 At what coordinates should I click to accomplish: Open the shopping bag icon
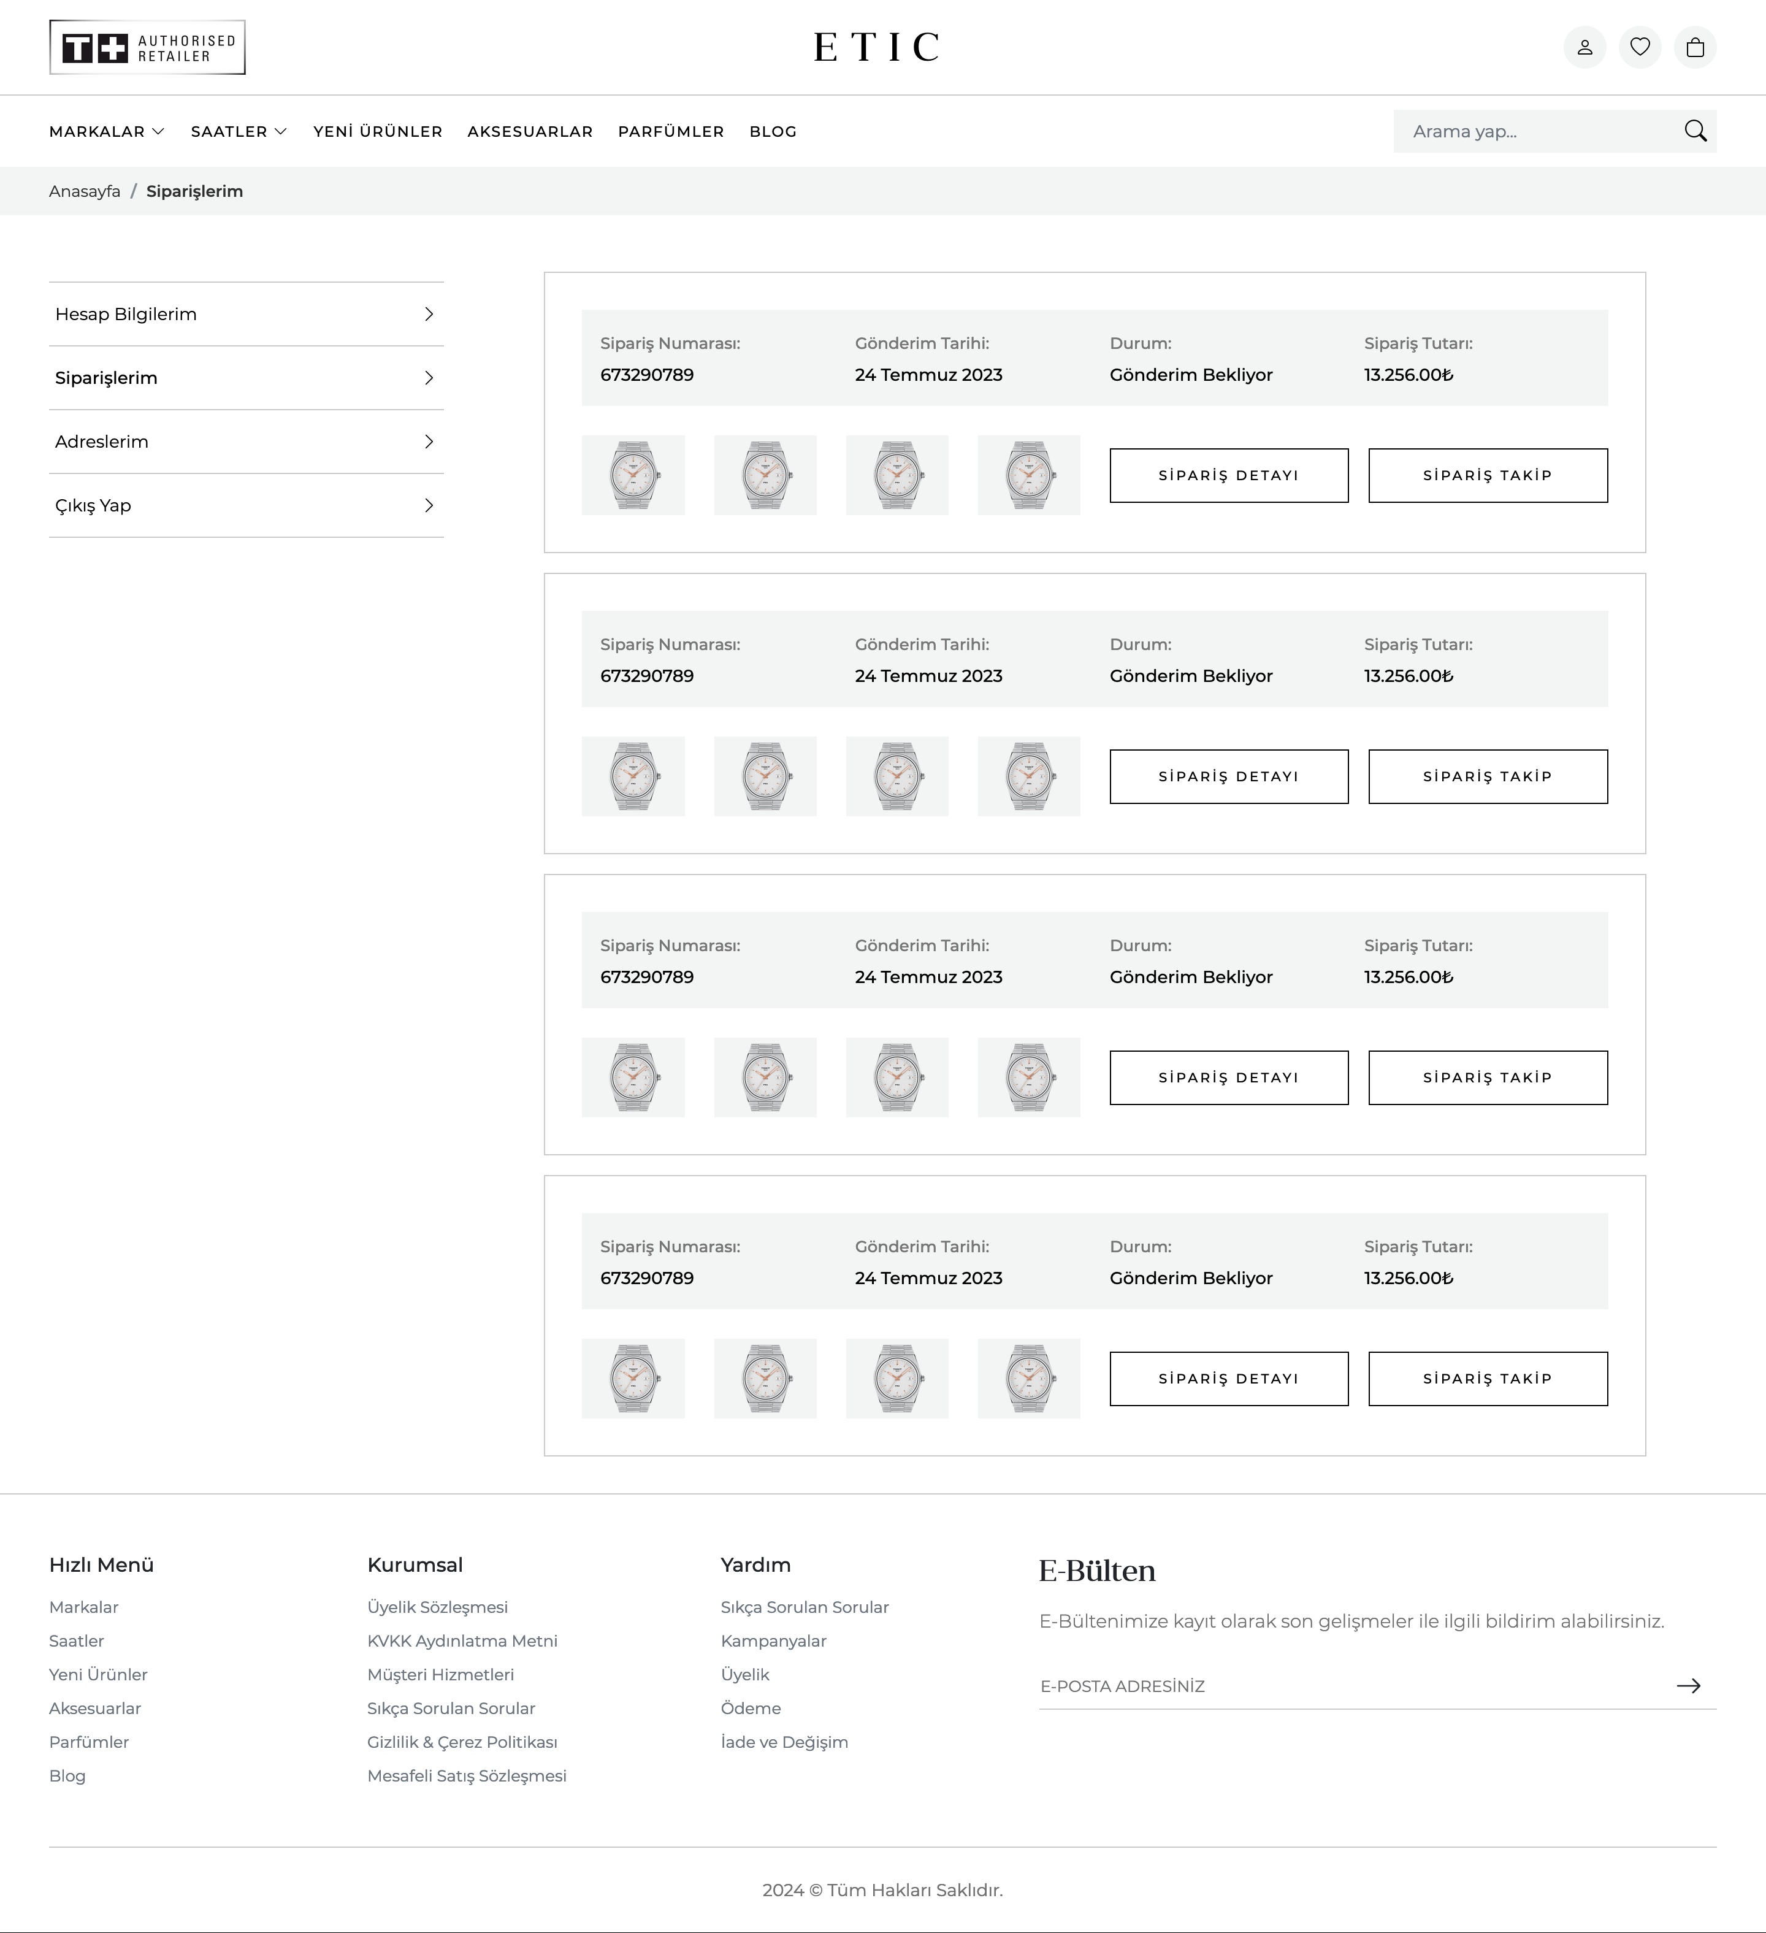[1694, 47]
